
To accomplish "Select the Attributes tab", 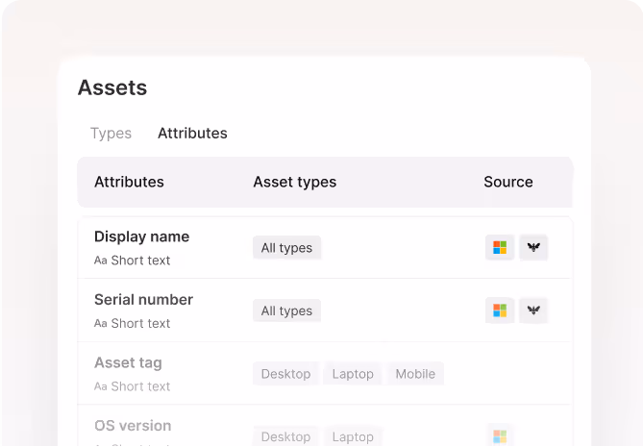I will [x=192, y=134].
